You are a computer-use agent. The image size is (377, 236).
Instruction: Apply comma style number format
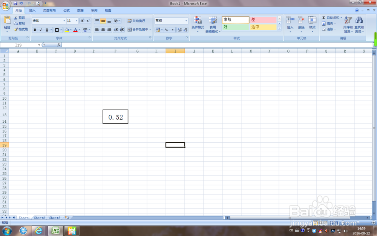point(173,30)
